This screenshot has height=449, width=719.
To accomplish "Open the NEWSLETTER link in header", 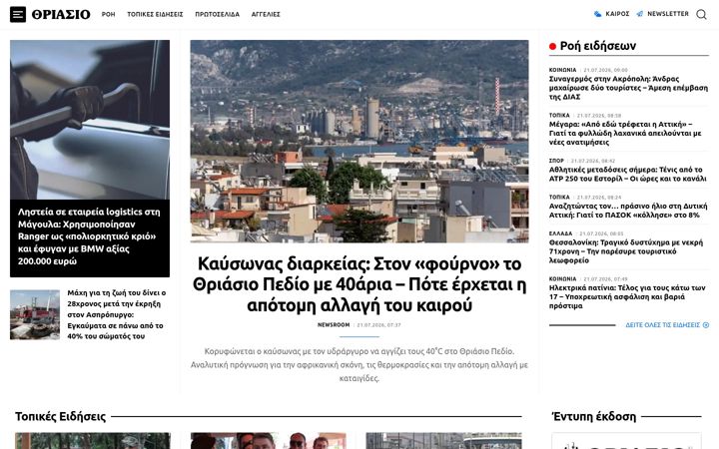I will click(x=668, y=14).
